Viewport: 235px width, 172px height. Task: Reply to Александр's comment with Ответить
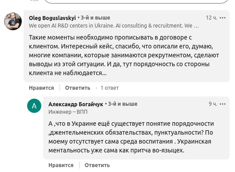pos(97,165)
